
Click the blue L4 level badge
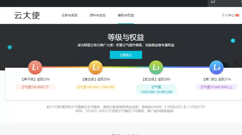point(216,67)
